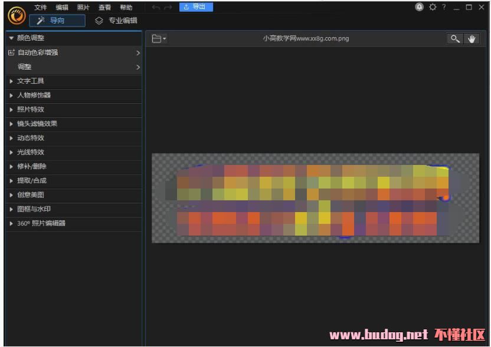
Task: Open the 文件 menu
Action: tap(40, 8)
